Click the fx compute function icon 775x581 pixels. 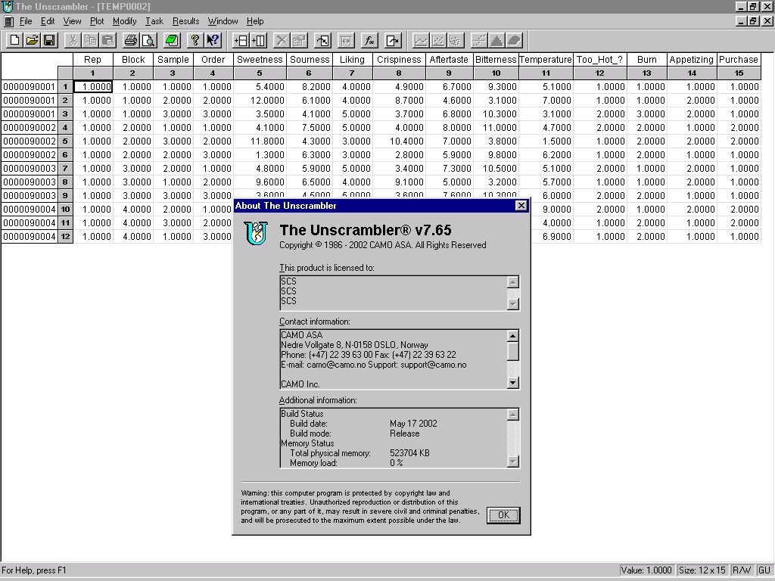[x=369, y=40]
